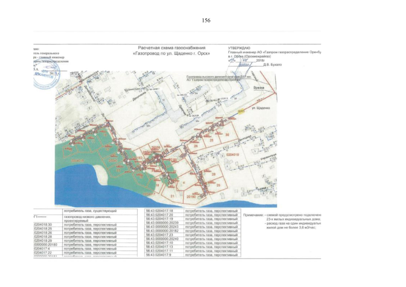The height and width of the screenshot is (287, 406).
Task: Click parcel label 0204018 on the map
Action: click(x=234, y=154)
